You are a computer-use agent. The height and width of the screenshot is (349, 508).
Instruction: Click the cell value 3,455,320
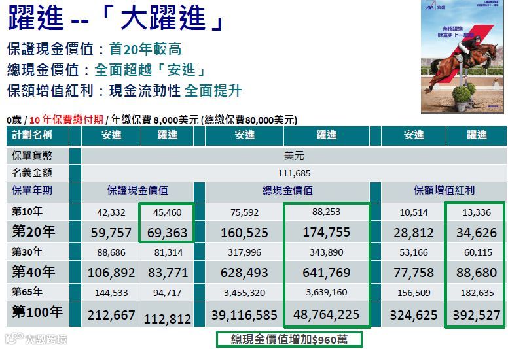(x=245, y=293)
